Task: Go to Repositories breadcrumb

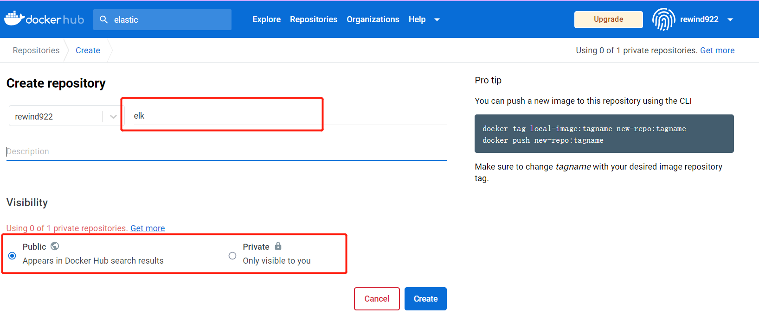Action: [x=36, y=50]
